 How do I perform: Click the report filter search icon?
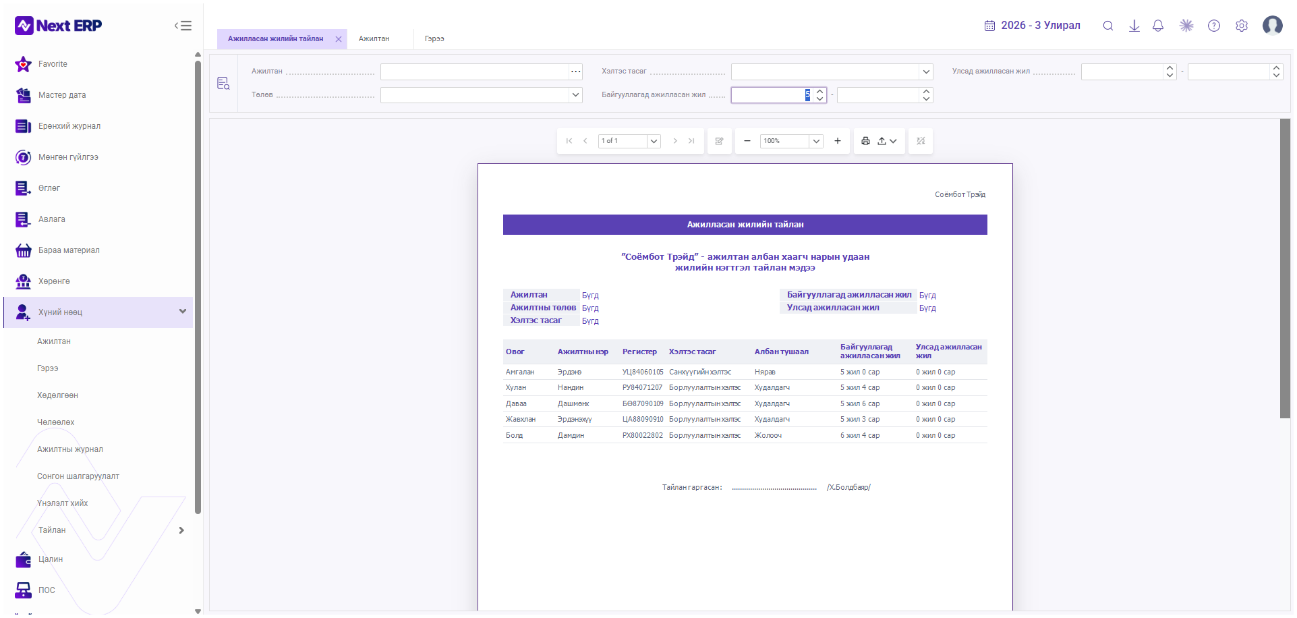(223, 84)
